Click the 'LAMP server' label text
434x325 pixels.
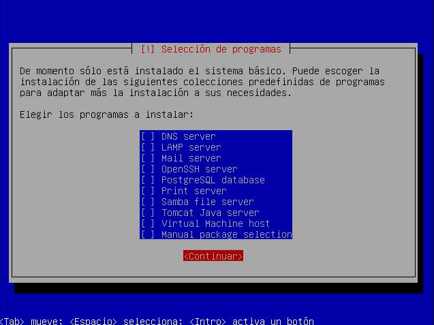pos(191,147)
